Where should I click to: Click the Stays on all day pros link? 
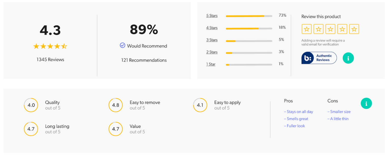pos(298,111)
